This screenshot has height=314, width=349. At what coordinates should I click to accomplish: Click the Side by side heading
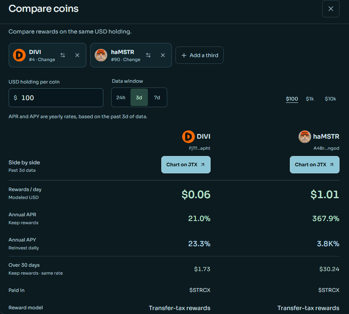[x=24, y=163]
